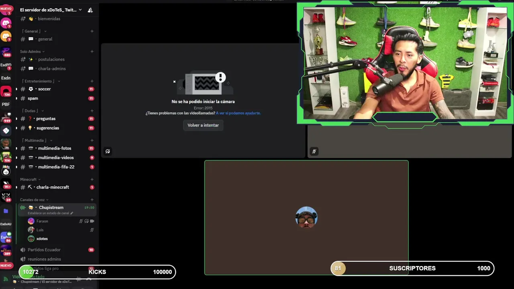Add a channel to Minecraft category

pyautogui.click(x=92, y=179)
